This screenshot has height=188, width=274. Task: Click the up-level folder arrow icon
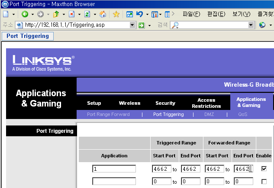56,14
